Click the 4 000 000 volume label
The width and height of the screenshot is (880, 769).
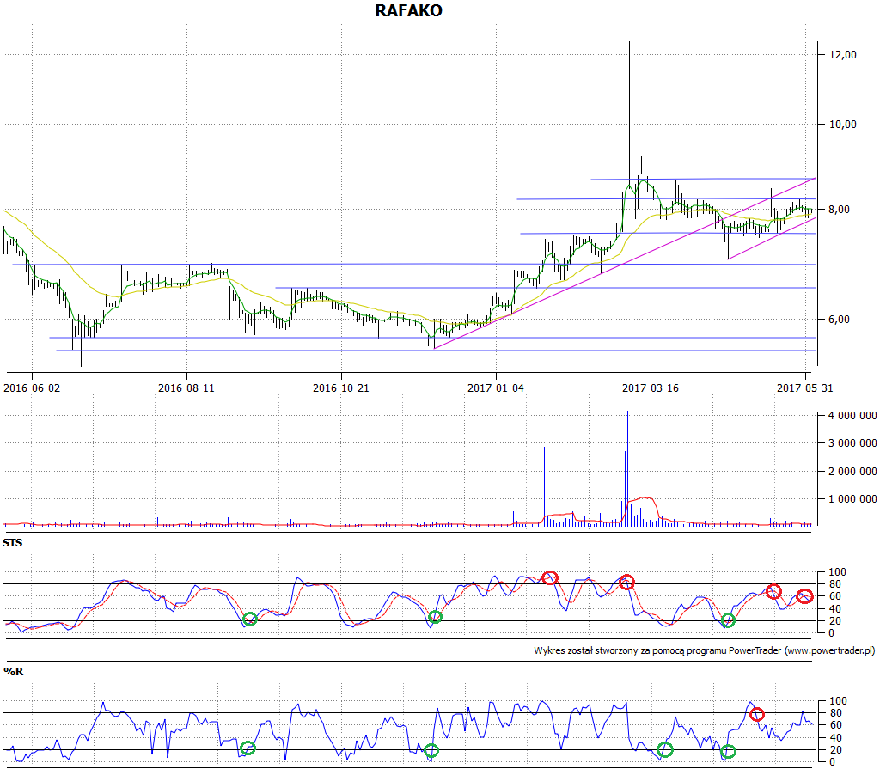[852, 416]
